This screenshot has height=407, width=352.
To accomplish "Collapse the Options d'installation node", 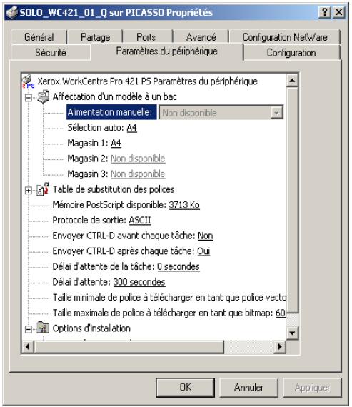I will tap(29, 329).
